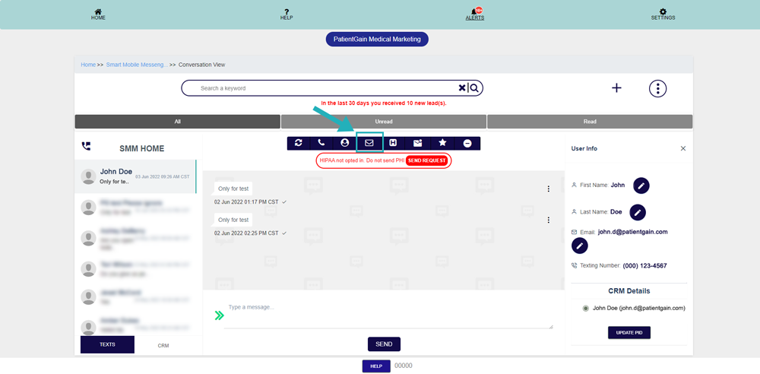
Task: Clear the search with the X icon
Action: (x=462, y=88)
